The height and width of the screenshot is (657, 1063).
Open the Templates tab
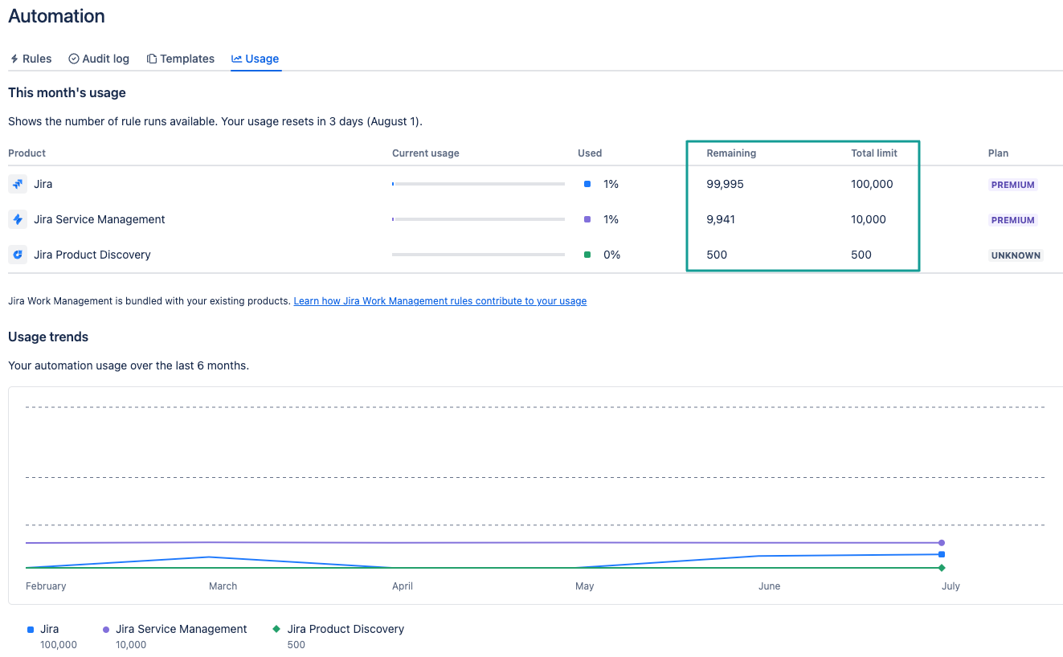click(x=180, y=59)
